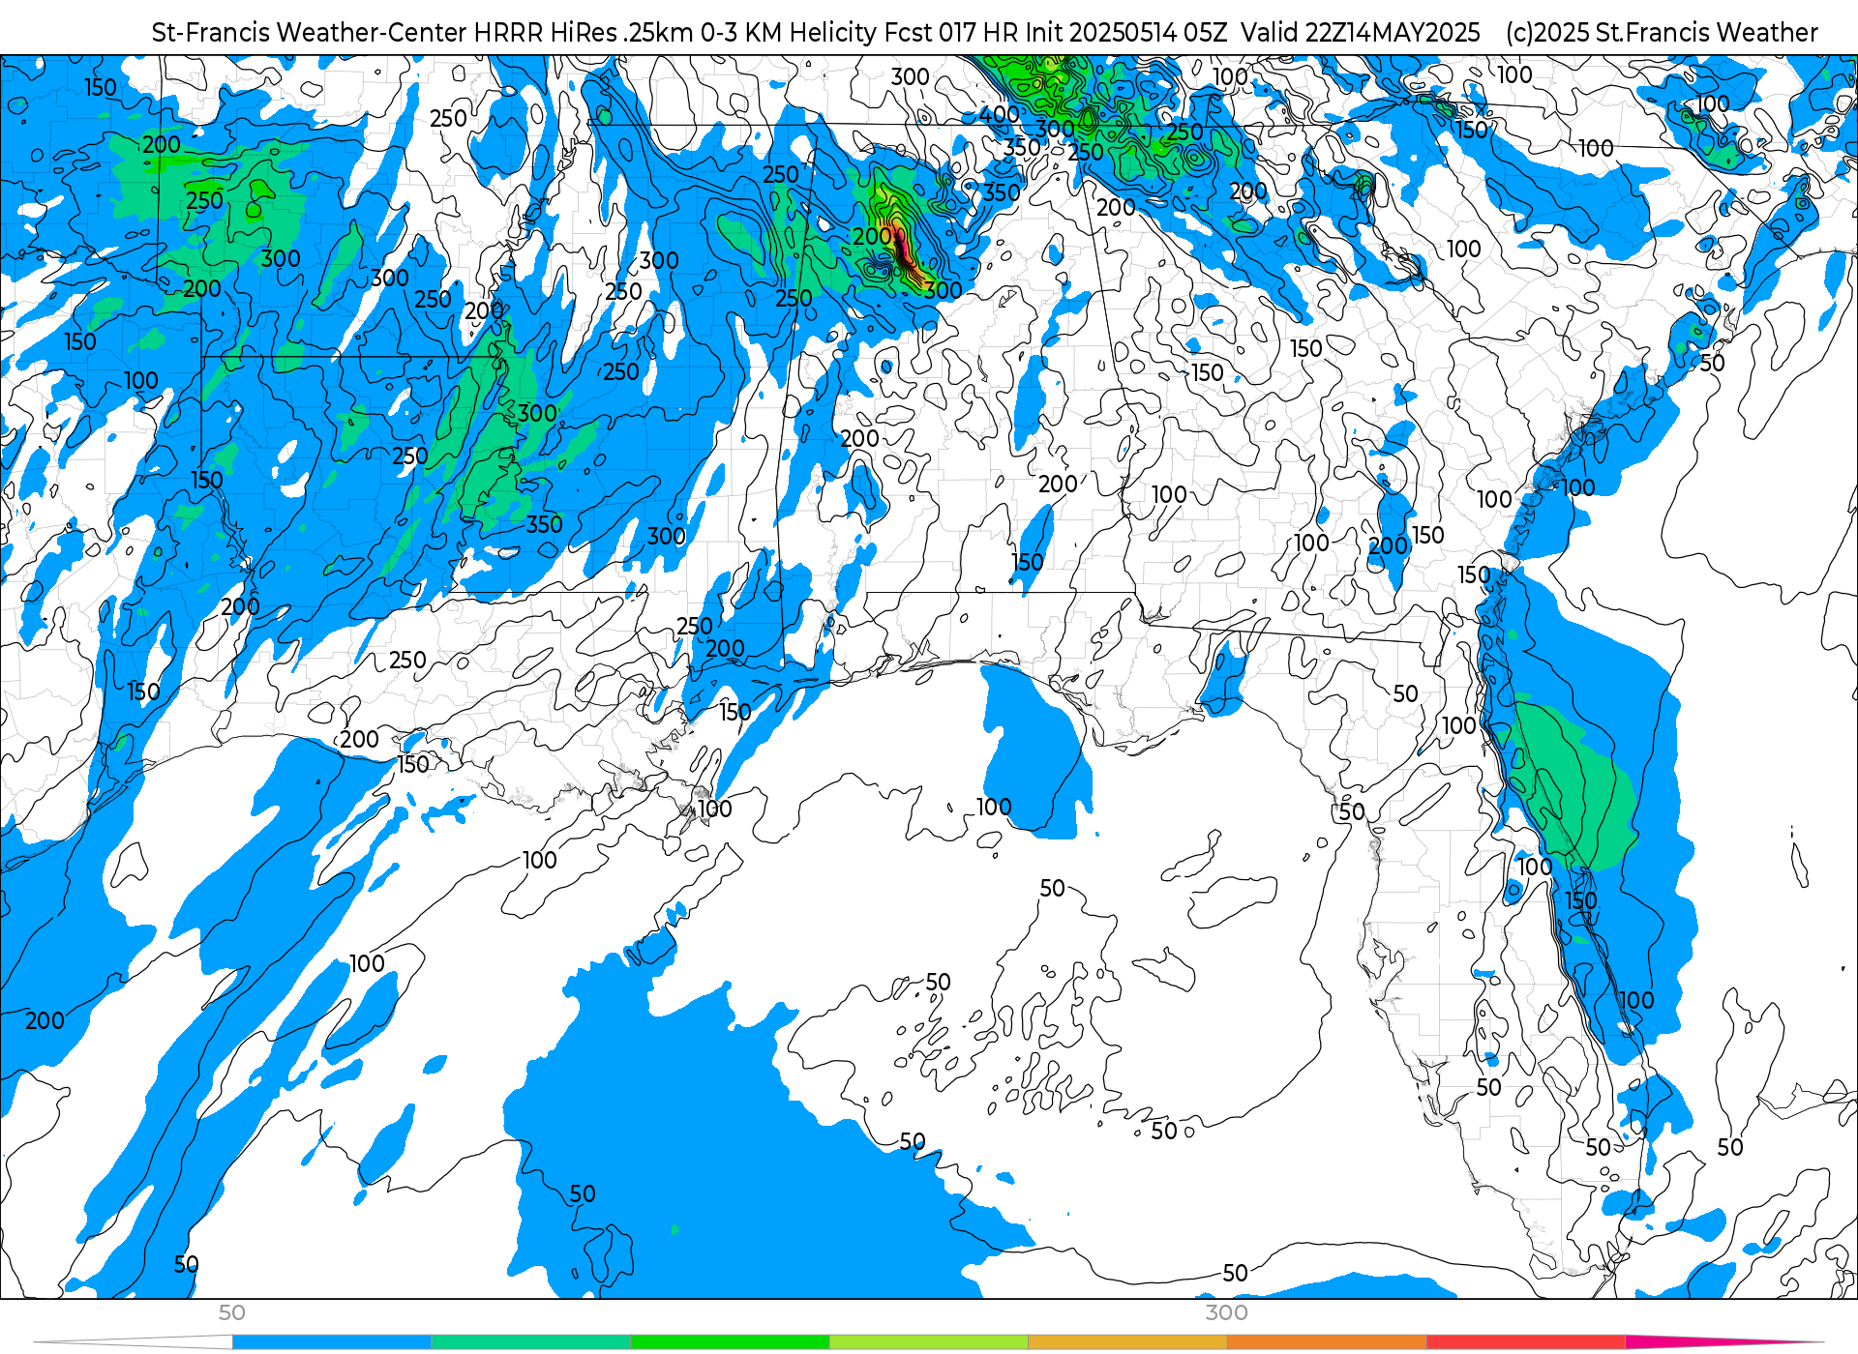This screenshot has height=1354, width=1858.
Task: Click the gray '300' legend label
Action: (x=1226, y=1313)
